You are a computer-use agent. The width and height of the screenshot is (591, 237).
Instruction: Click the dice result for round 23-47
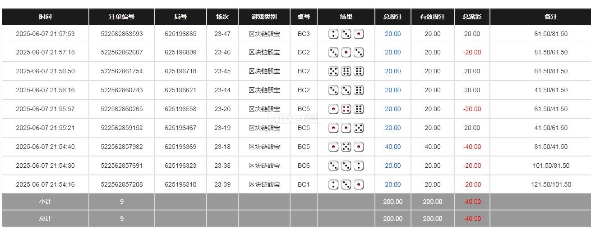346,34
